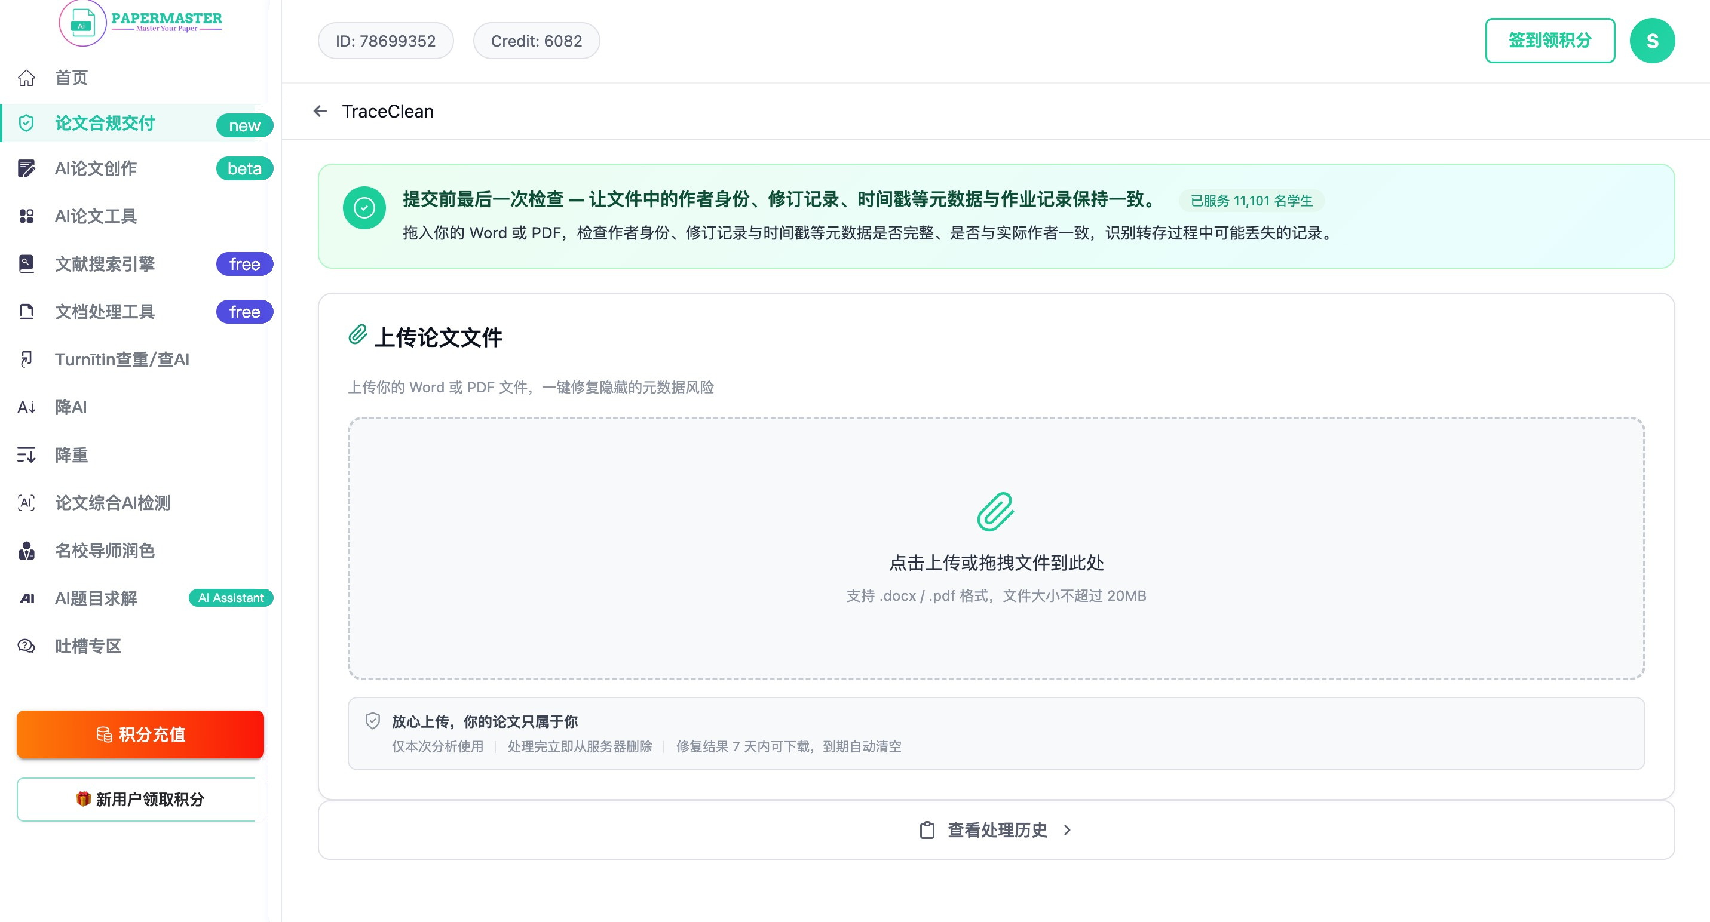Screen dimensions: 1710x922
Task: Click the free badge on 文献搜索引擎
Action: click(x=244, y=264)
